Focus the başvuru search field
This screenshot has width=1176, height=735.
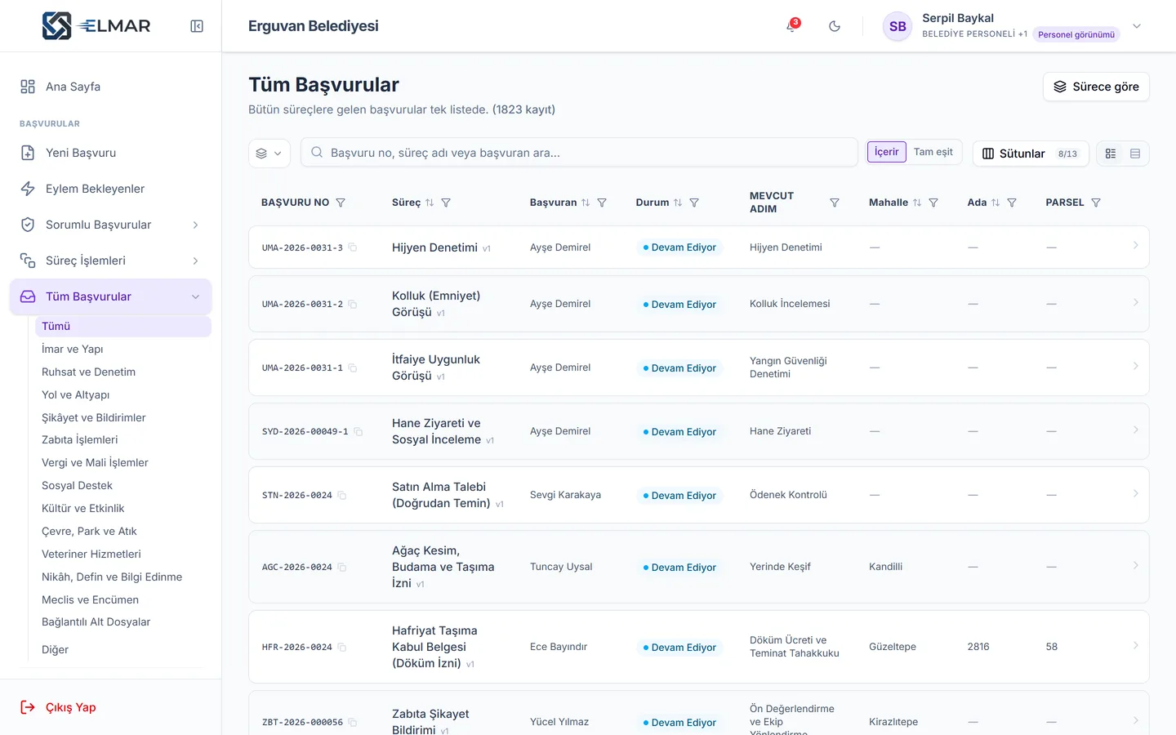580,153
